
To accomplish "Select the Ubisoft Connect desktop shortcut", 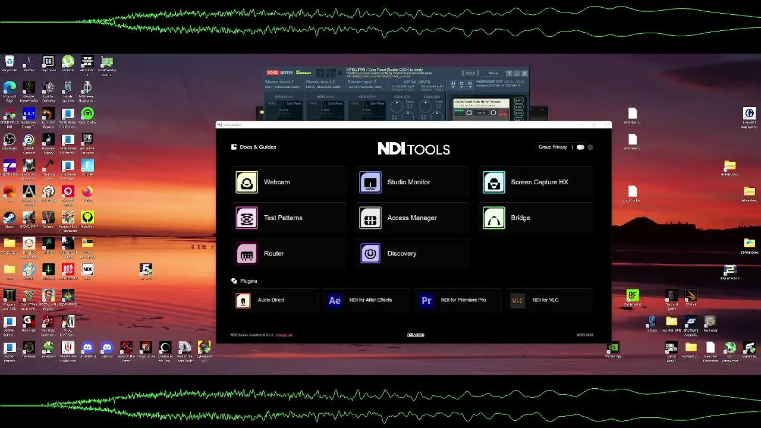I will tap(29, 144).
